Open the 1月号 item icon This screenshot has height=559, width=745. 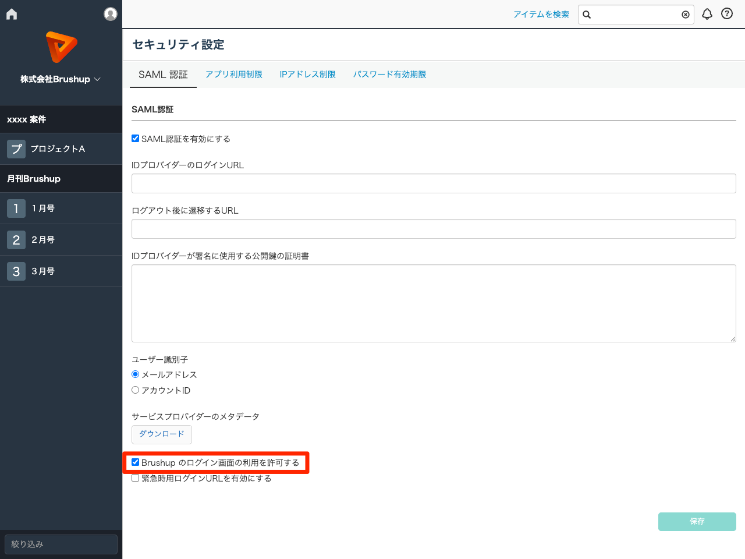click(16, 208)
